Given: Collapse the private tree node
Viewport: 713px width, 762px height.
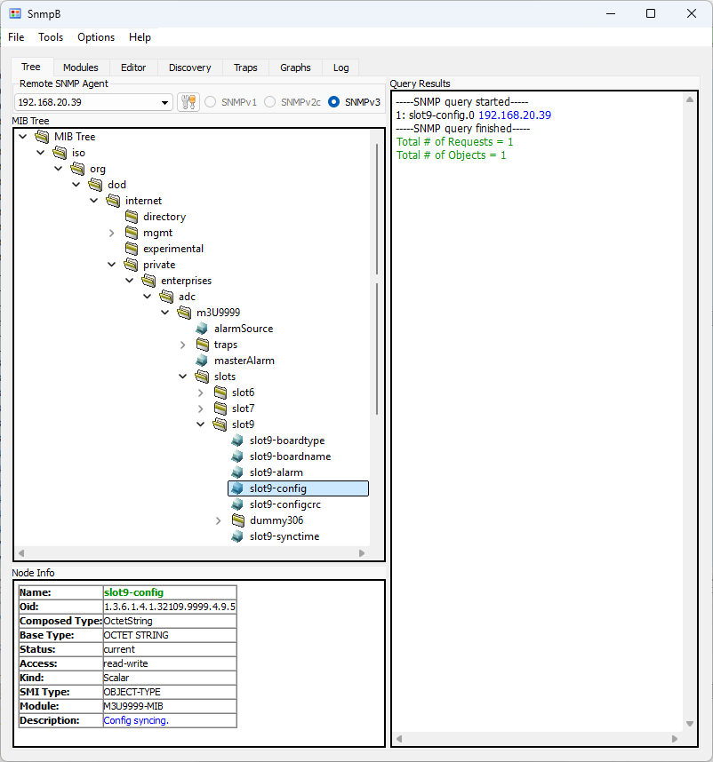Looking at the screenshot, I should tap(112, 265).
